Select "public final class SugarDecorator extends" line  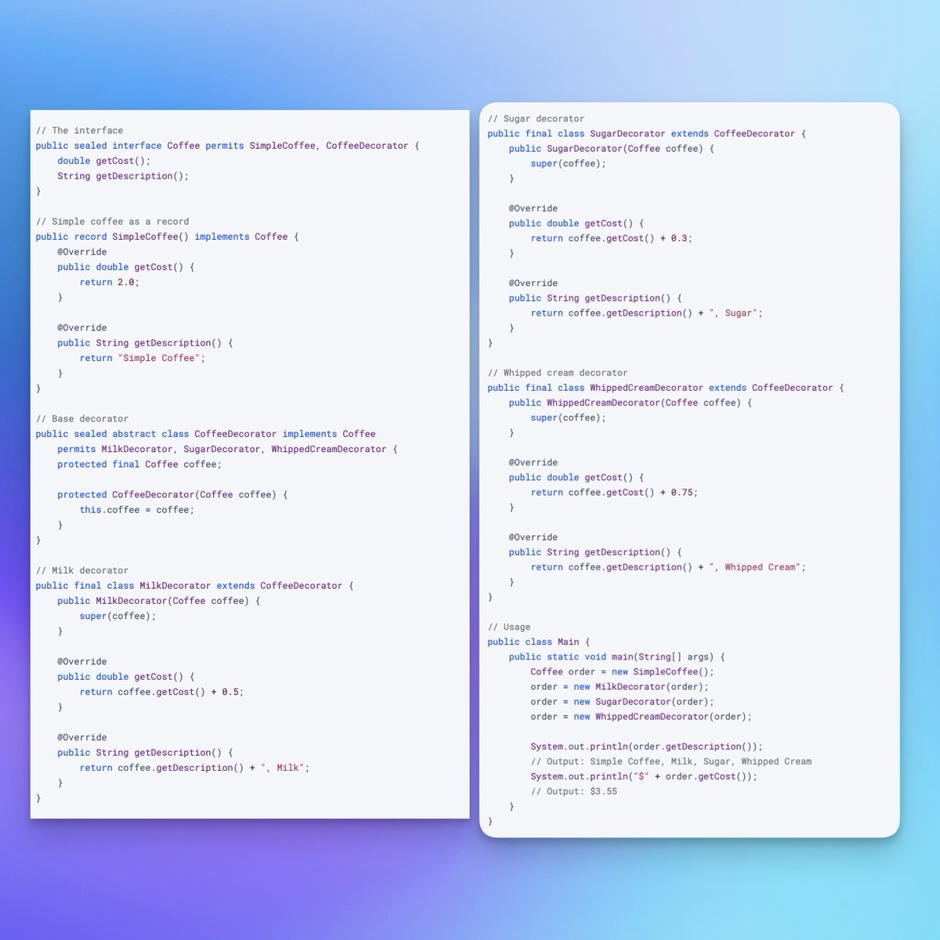pos(646,134)
